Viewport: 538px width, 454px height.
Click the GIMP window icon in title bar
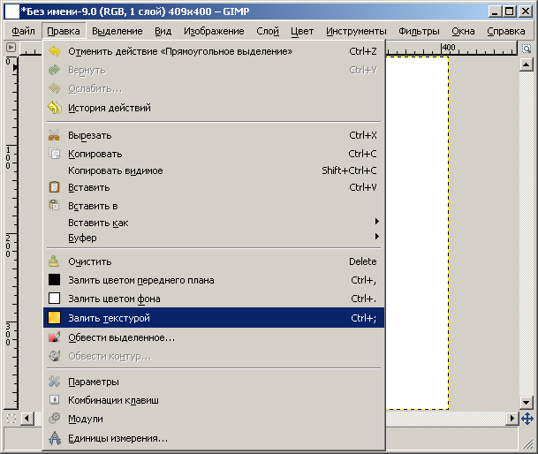[x=11, y=11]
